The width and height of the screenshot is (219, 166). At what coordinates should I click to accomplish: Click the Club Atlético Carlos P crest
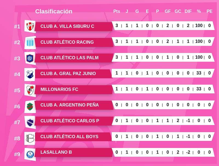(30, 122)
